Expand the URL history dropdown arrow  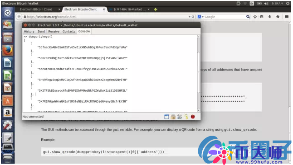pos(189,17)
